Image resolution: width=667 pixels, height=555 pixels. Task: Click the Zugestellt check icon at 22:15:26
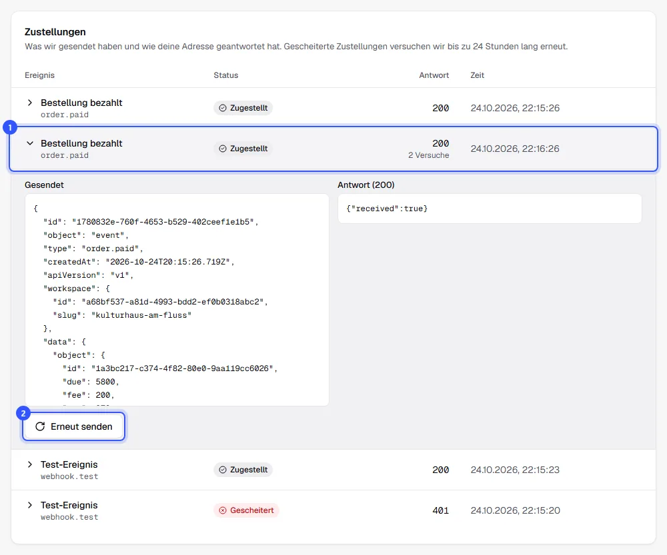coord(223,108)
